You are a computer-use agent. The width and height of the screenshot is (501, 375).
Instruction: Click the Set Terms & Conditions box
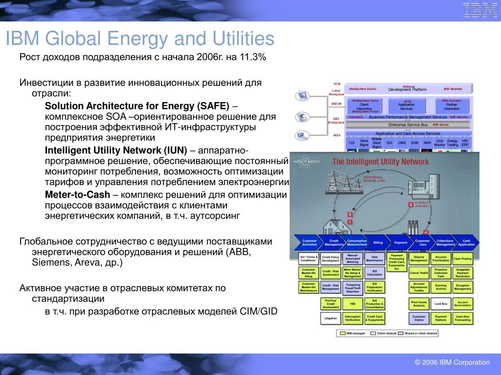(309, 259)
